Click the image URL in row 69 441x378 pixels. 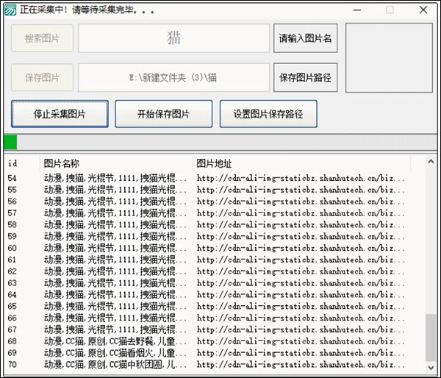click(x=301, y=353)
